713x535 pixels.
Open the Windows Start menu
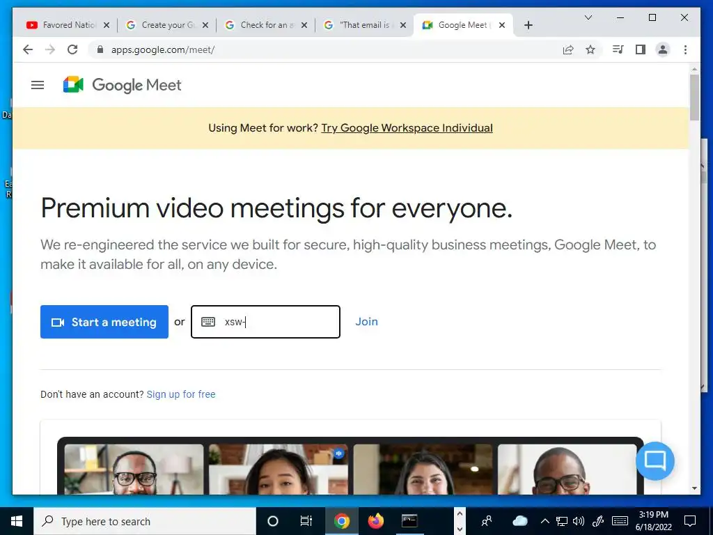pyautogui.click(x=17, y=521)
